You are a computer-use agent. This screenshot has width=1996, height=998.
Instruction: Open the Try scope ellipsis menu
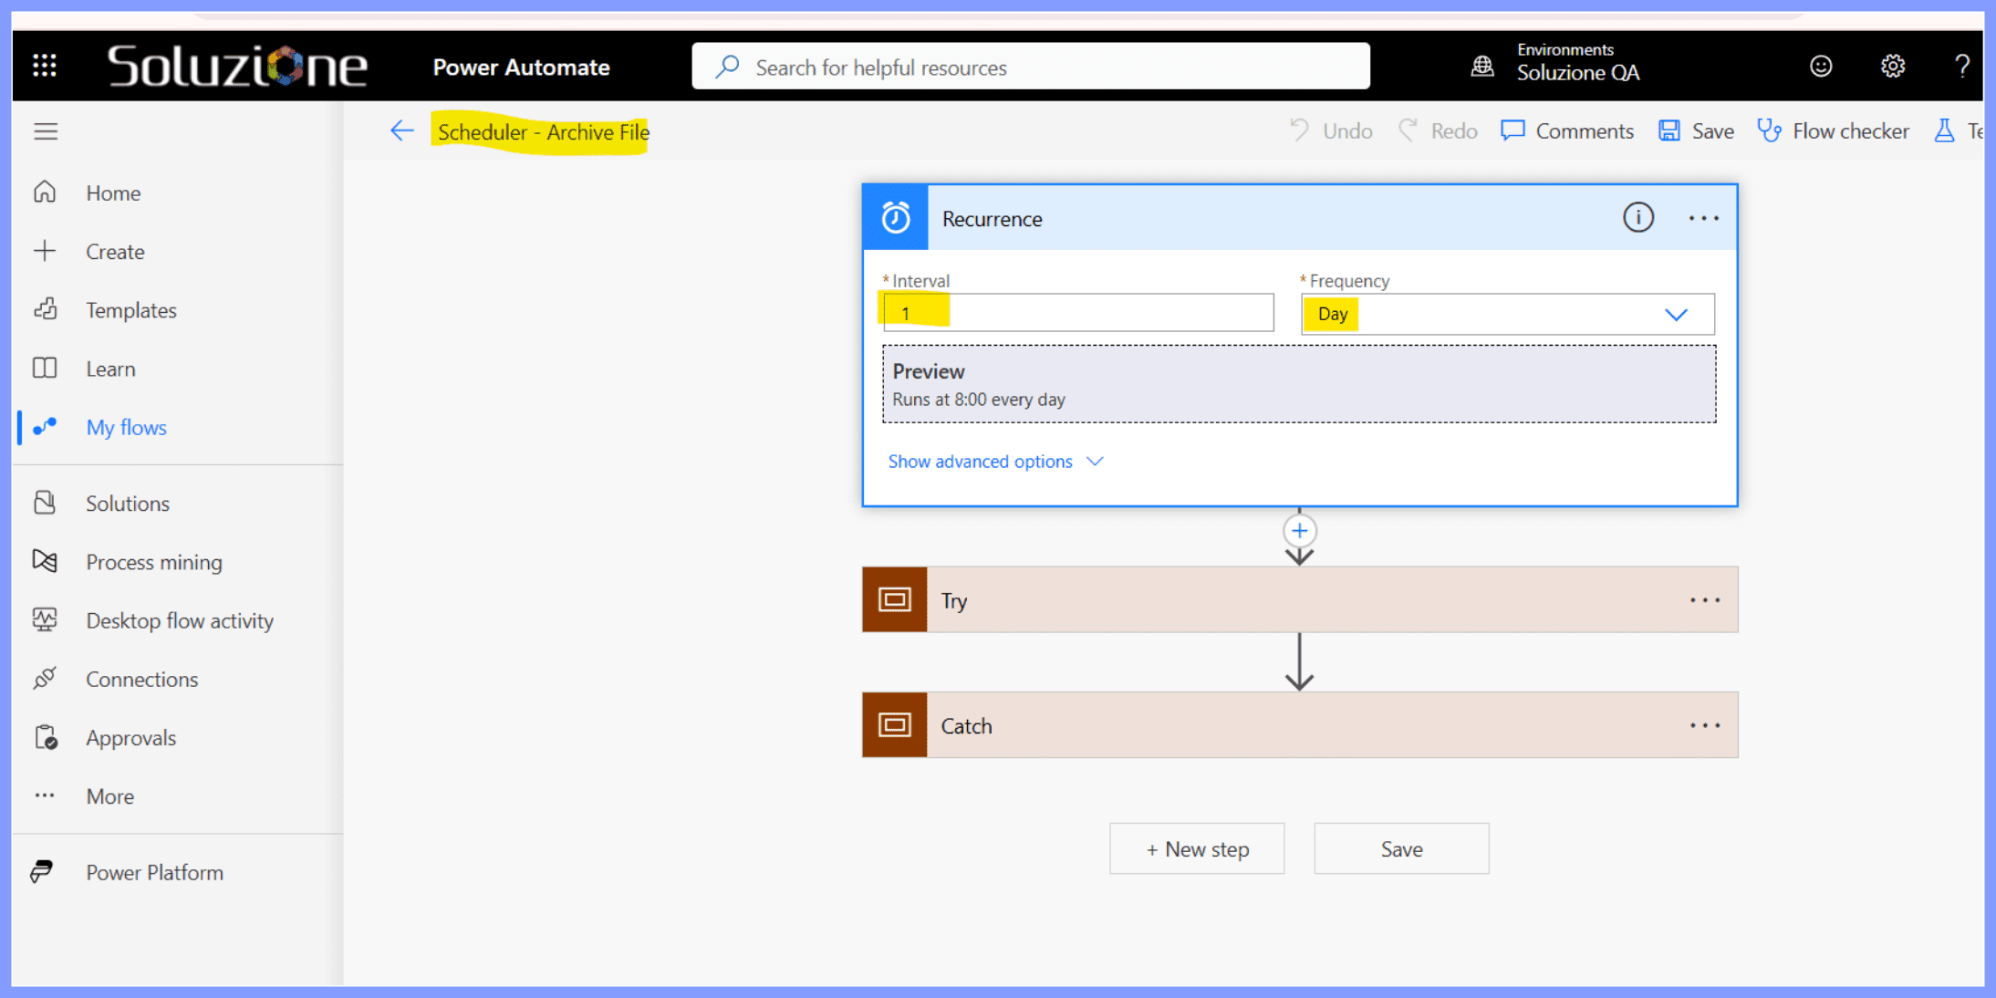click(x=1703, y=599)
